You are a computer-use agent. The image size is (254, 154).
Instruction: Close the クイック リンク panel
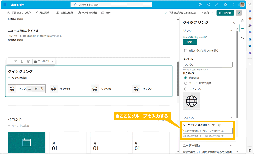(234, 23)
